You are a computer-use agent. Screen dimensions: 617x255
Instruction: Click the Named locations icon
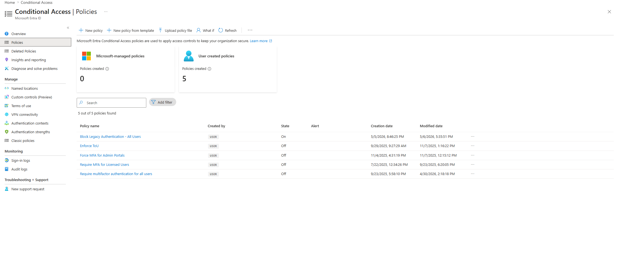7,88
